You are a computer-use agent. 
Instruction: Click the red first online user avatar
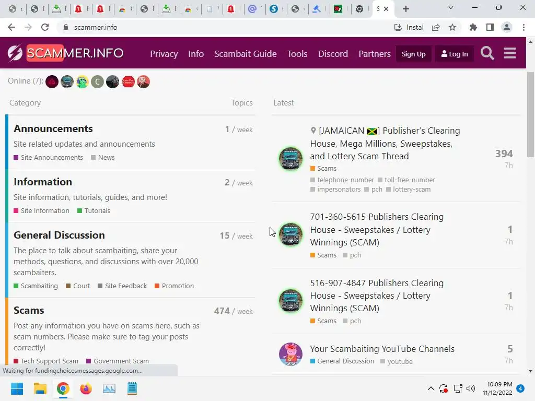point(52,82)
